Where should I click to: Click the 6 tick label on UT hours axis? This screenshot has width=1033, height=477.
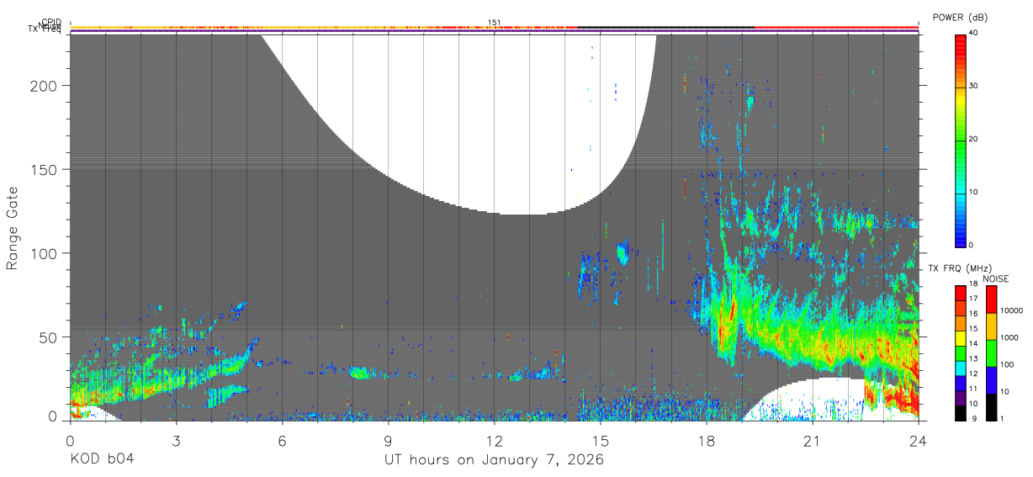click(282, 440)
